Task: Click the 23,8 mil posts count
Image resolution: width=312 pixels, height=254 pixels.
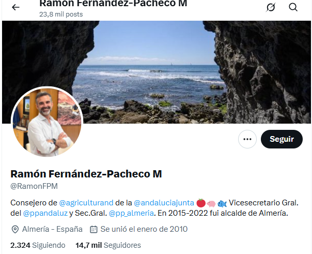Action: coord(61,14)
